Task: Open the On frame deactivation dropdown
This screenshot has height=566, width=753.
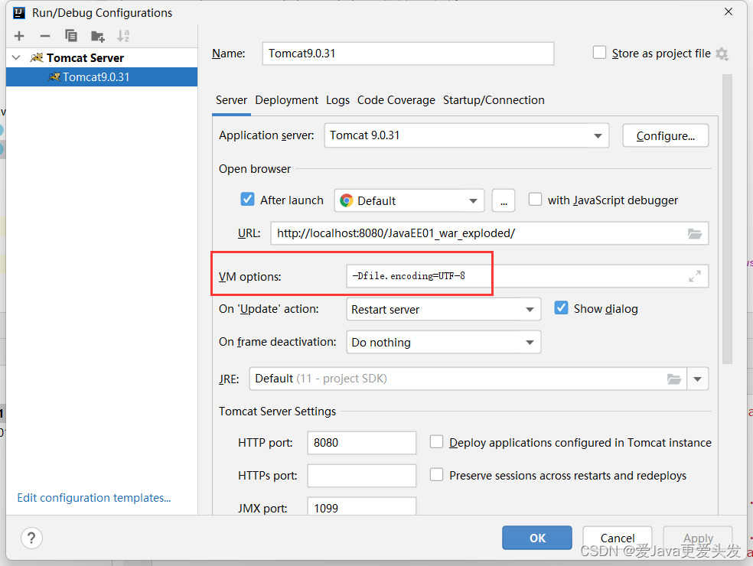Action: tap(443, 343)
